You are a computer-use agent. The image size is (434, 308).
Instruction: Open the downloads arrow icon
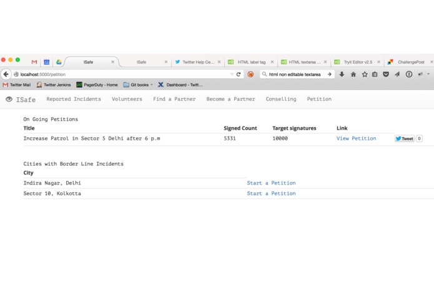342,74
